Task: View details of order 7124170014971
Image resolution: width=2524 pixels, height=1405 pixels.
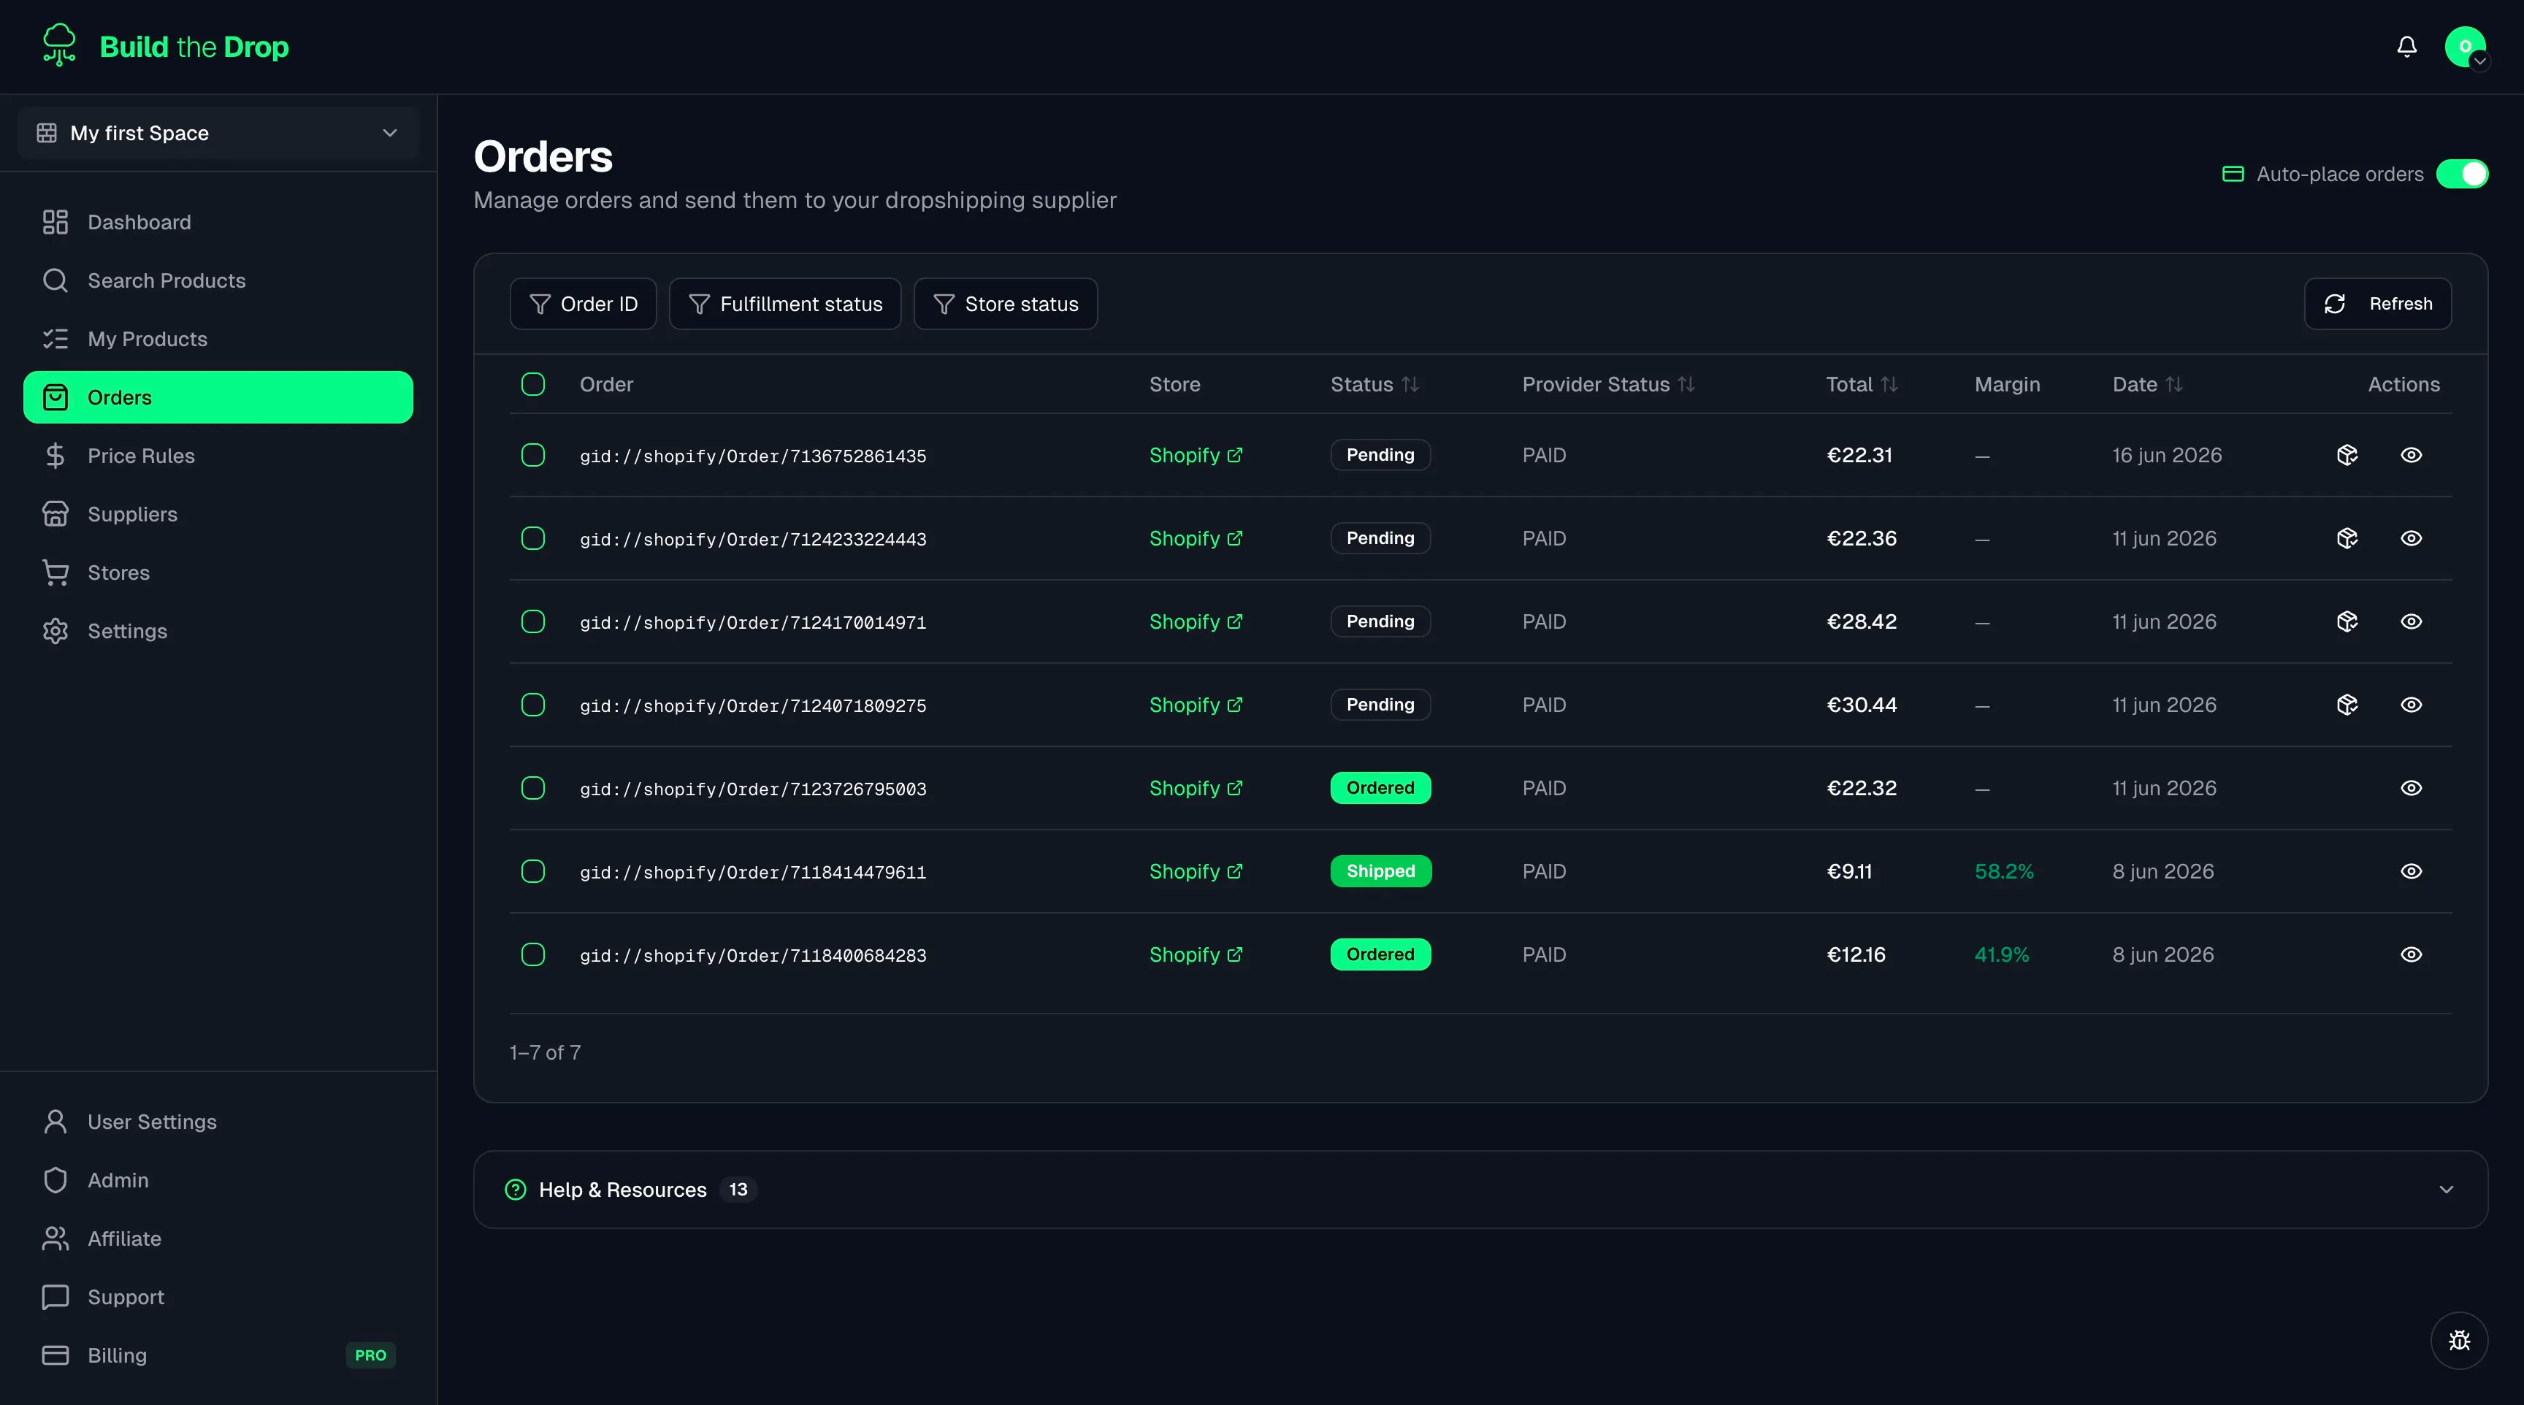Action: (x=2412, y=622)
